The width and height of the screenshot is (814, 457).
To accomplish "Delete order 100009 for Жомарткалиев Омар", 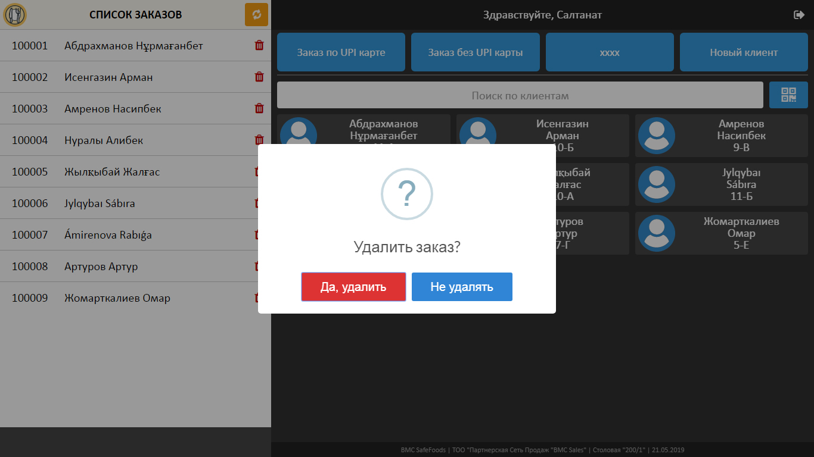I will 258,298.
